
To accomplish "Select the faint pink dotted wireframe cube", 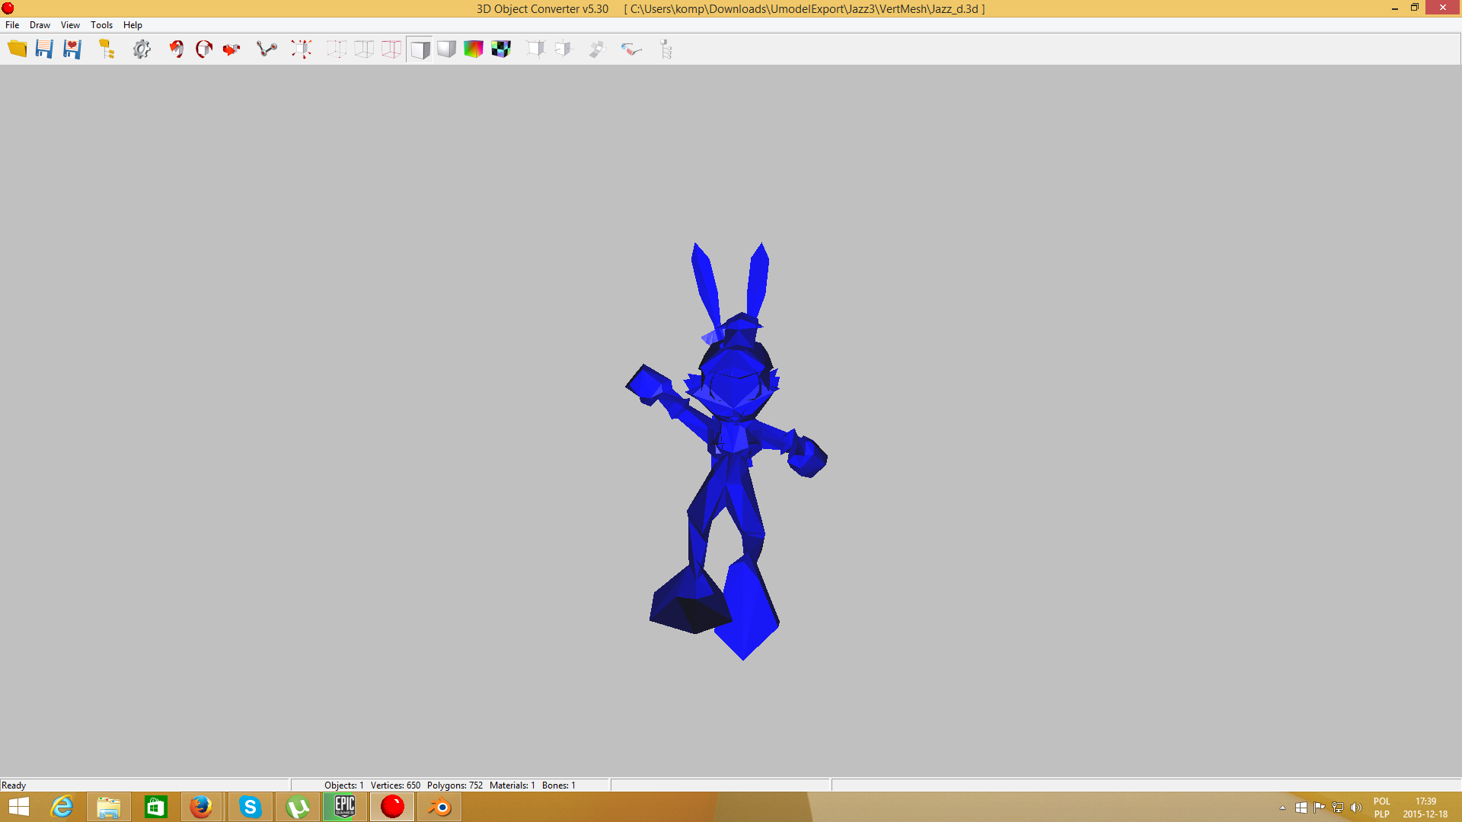I will (x=337, y=49).
